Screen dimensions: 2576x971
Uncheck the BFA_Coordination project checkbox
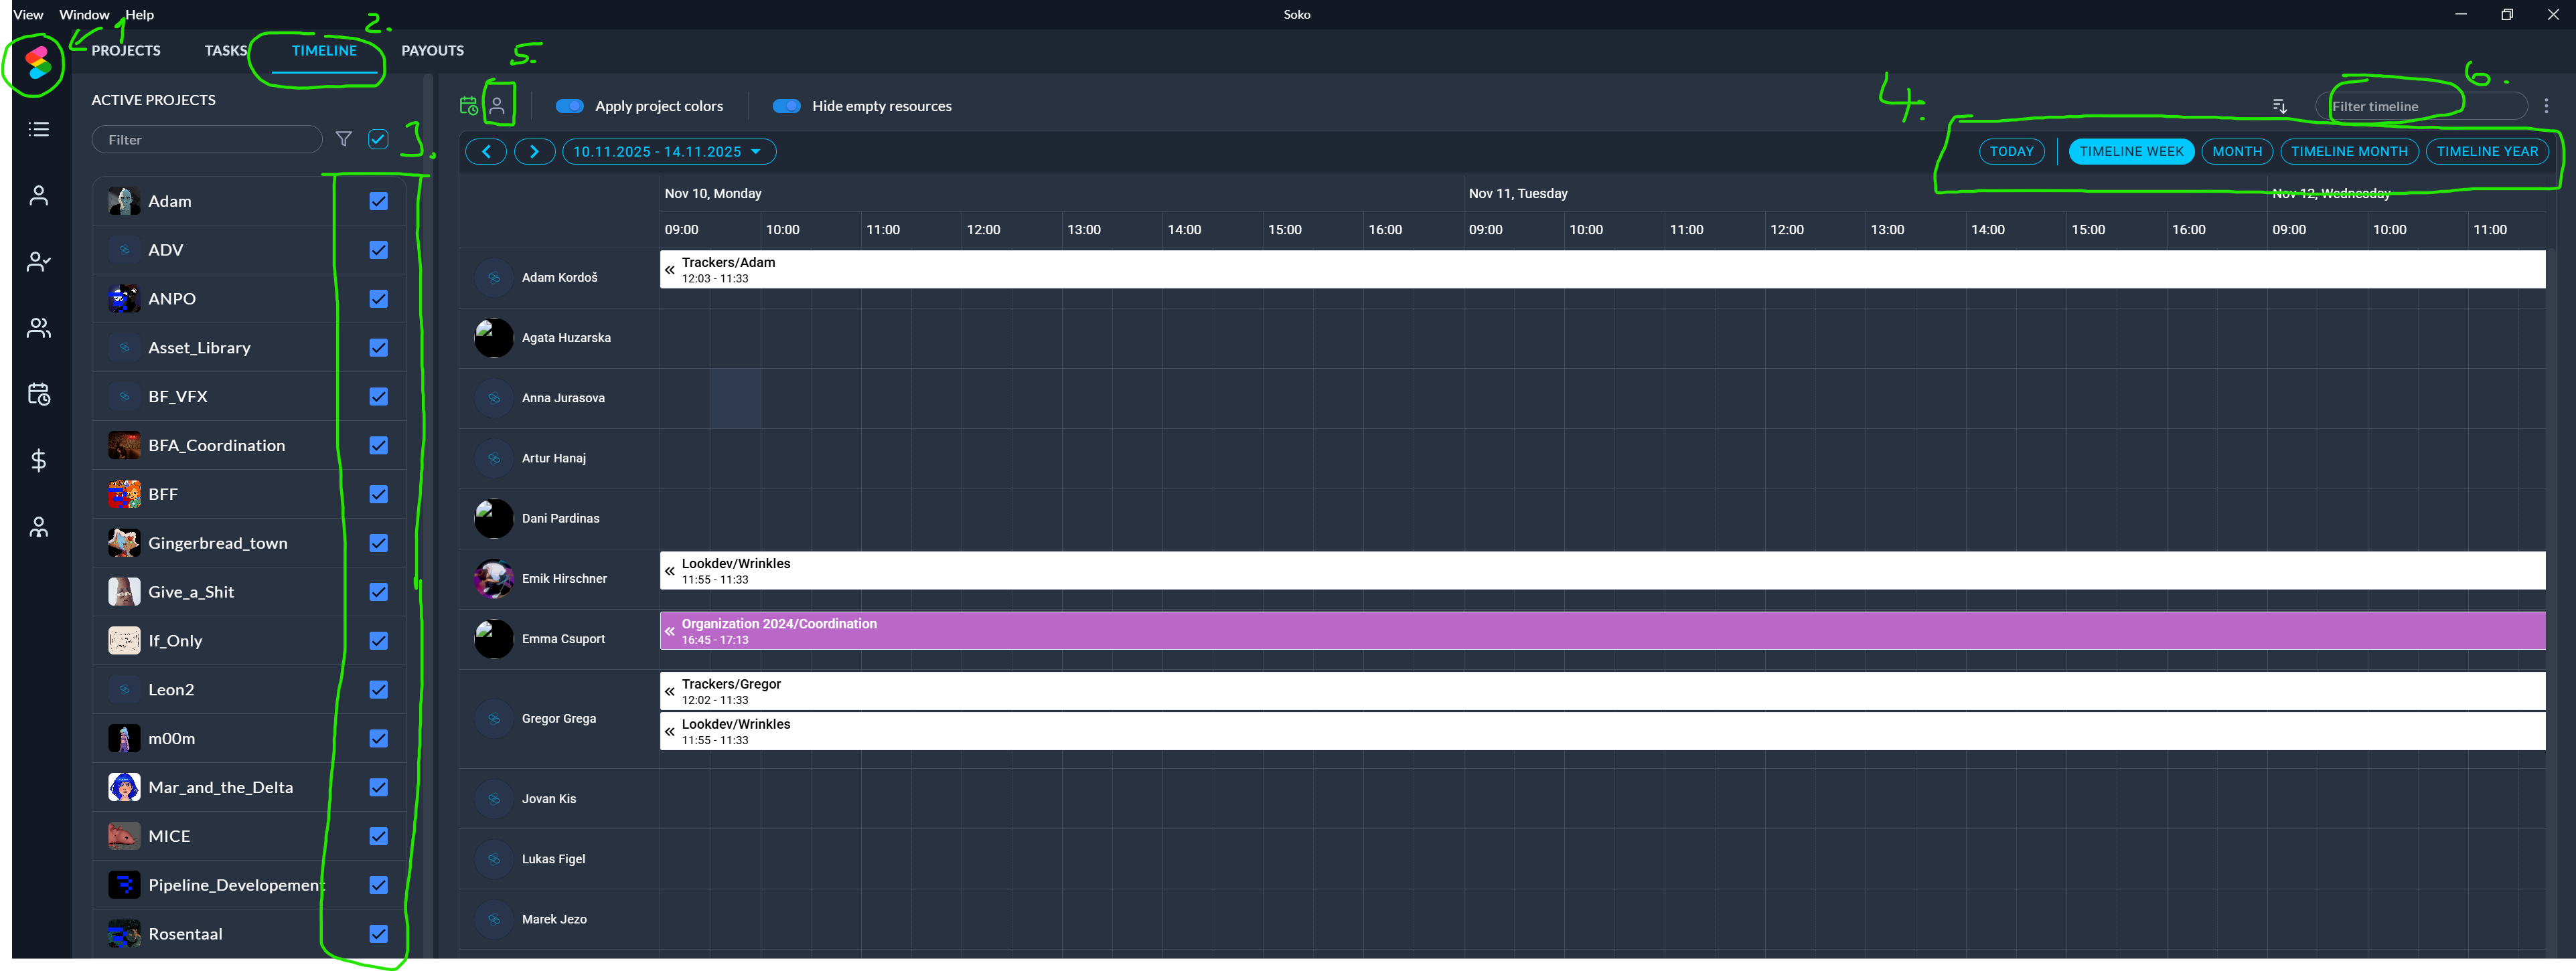click(378, 446)
